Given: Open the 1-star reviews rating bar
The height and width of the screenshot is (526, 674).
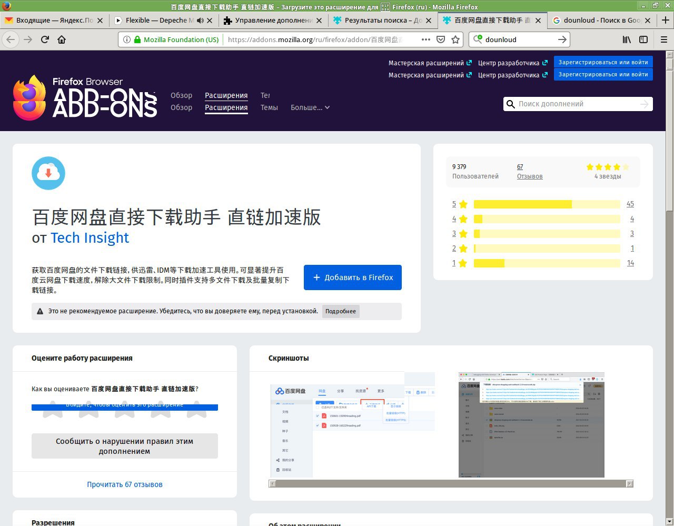Looking at the screenshot, I should 547,263.
